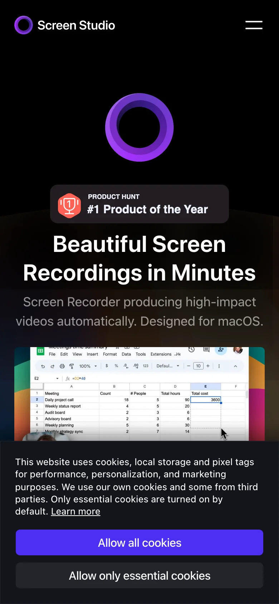Screen dimensions: 279x604
Task: Open the 100% zoom dropdown in preview
Action: (88, 366)
